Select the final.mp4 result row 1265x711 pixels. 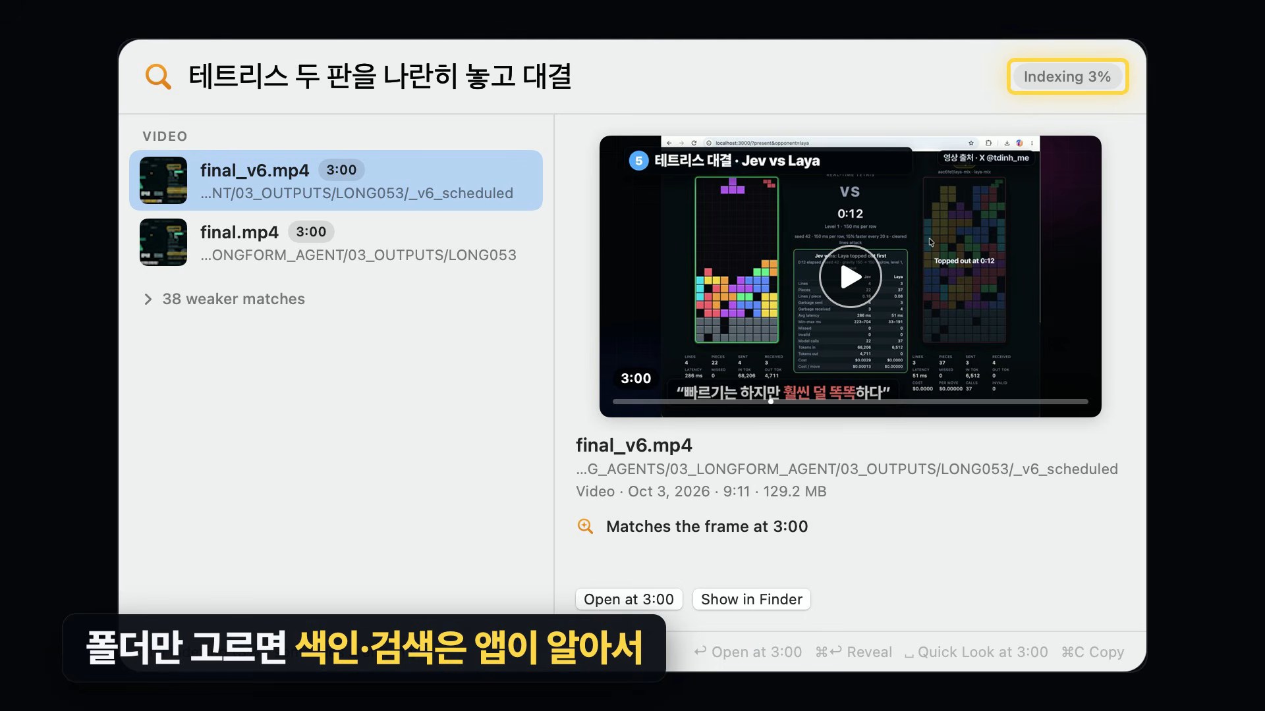[x=336, y=242]
